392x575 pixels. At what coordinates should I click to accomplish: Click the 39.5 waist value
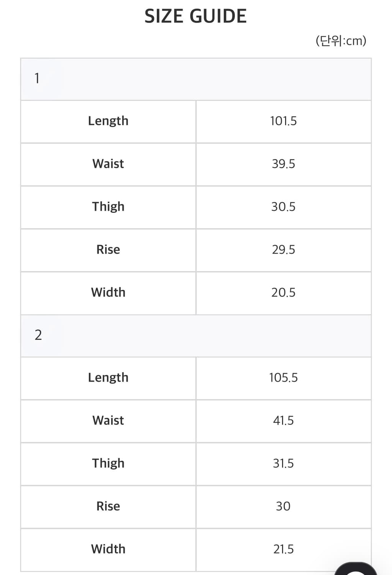[x=283, y=164]
